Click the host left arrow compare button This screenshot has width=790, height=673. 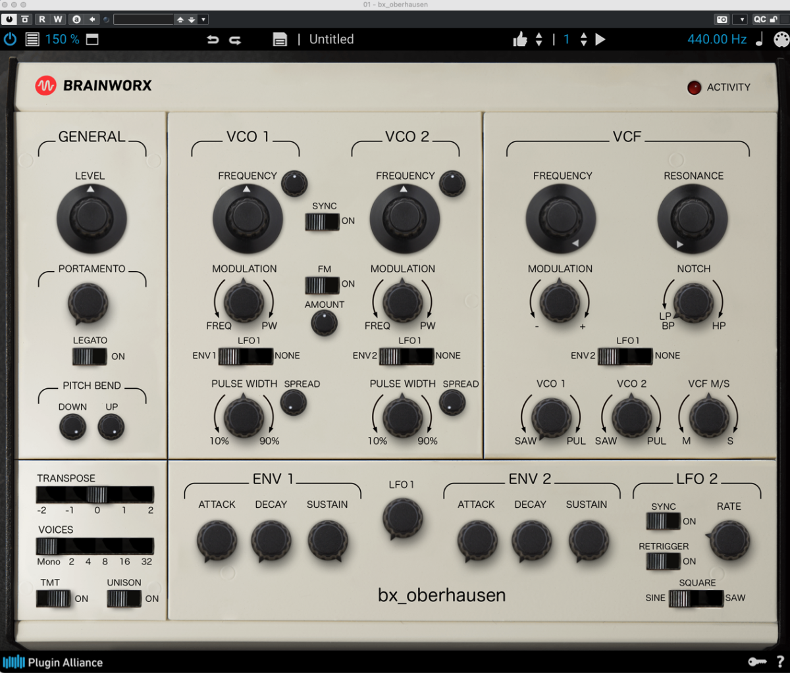[x=92, y=19]
